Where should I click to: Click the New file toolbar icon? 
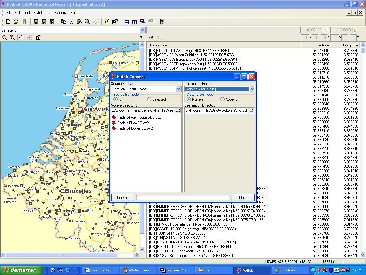tap(8, 22)
